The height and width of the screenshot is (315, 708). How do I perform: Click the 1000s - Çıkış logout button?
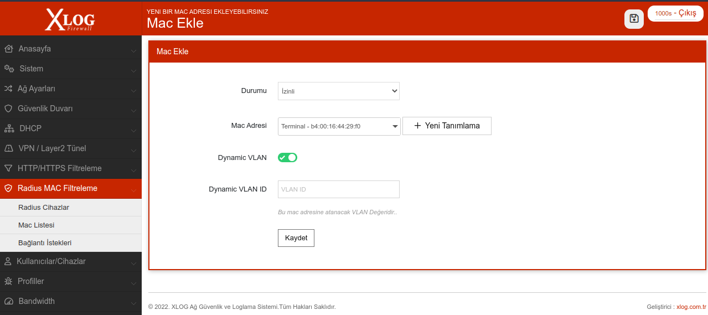coord(675,13)
